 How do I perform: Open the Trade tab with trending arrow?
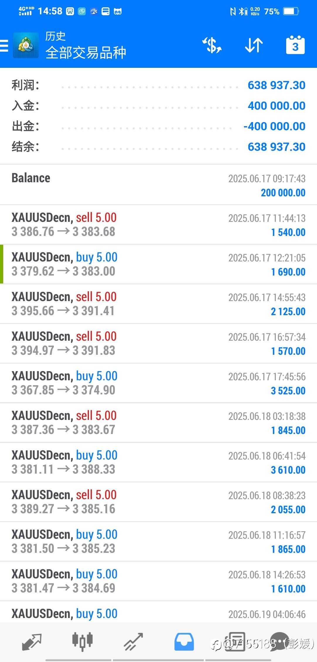133,642
